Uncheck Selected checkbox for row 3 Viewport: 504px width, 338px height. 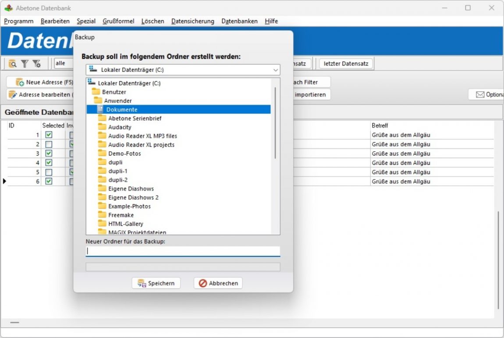click(49, 153)
